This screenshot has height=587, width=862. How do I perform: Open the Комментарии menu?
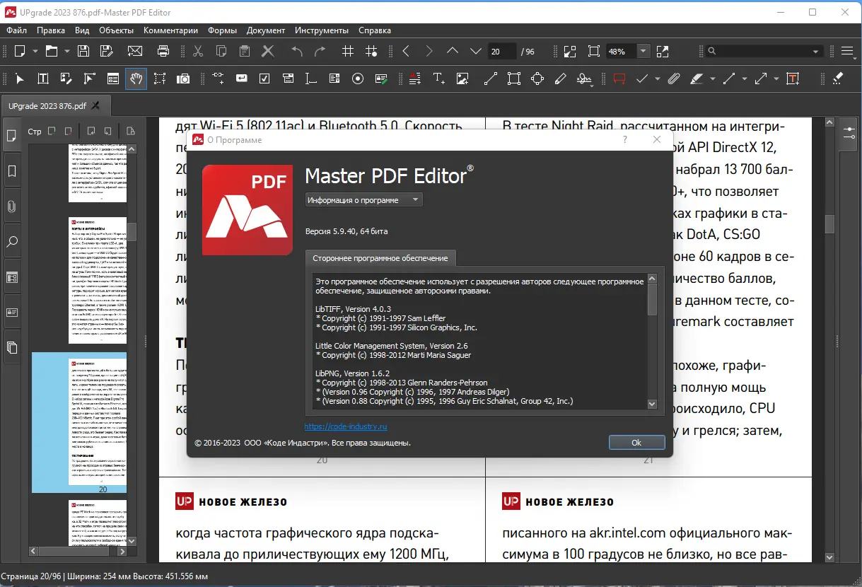(x=170, y=30)
